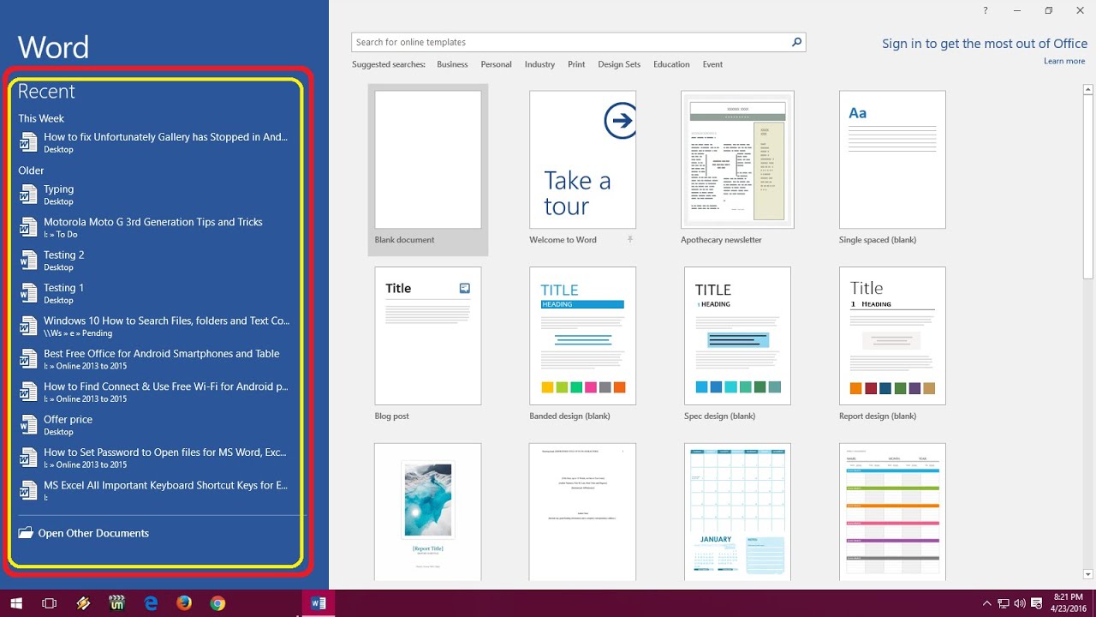Screen dimensions: 1096x617
Task: Click the Print suggested search
Action: coord(576,64)
